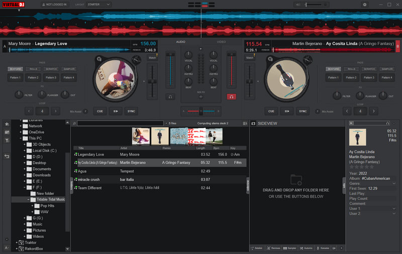Click the SIDEVIEW camera icon

(253, 123)
